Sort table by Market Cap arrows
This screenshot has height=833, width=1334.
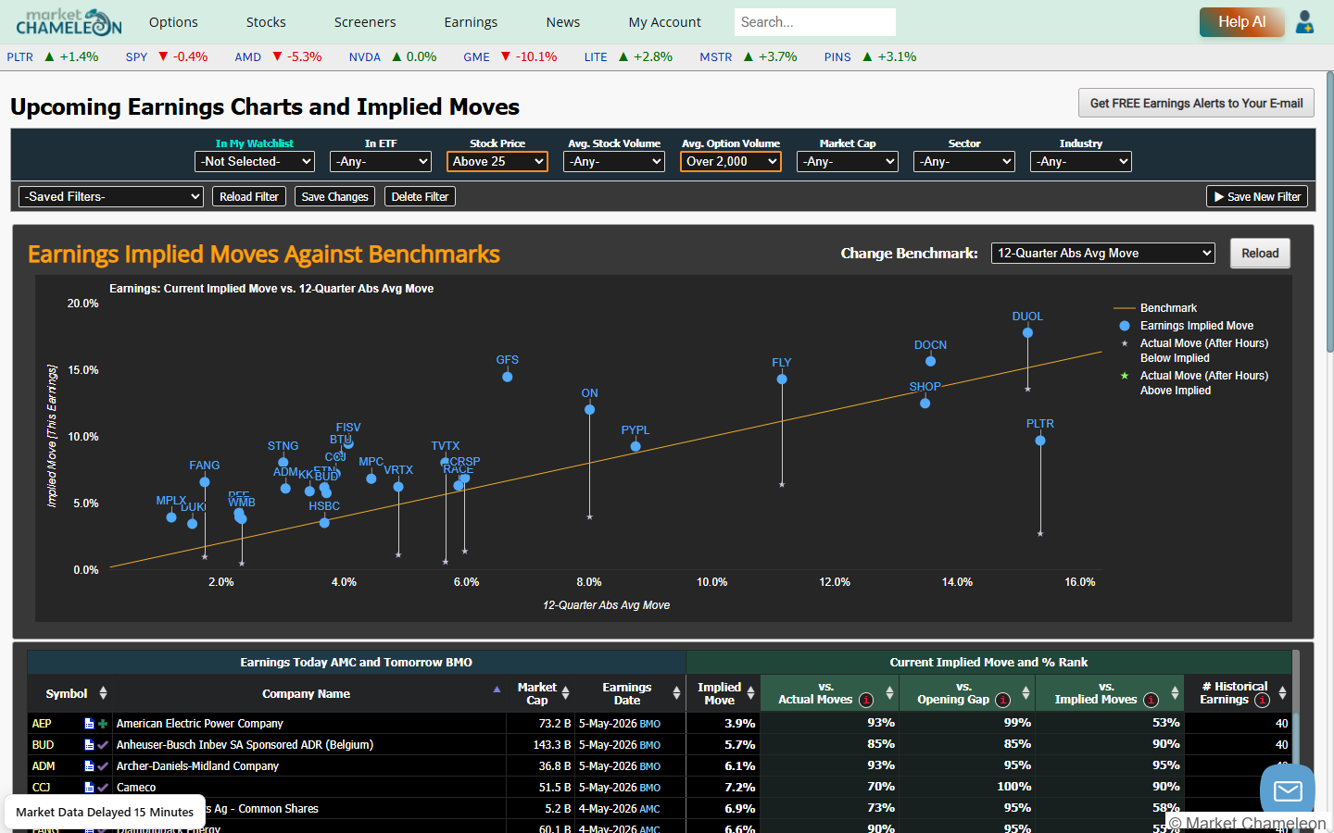click(566, 693)
